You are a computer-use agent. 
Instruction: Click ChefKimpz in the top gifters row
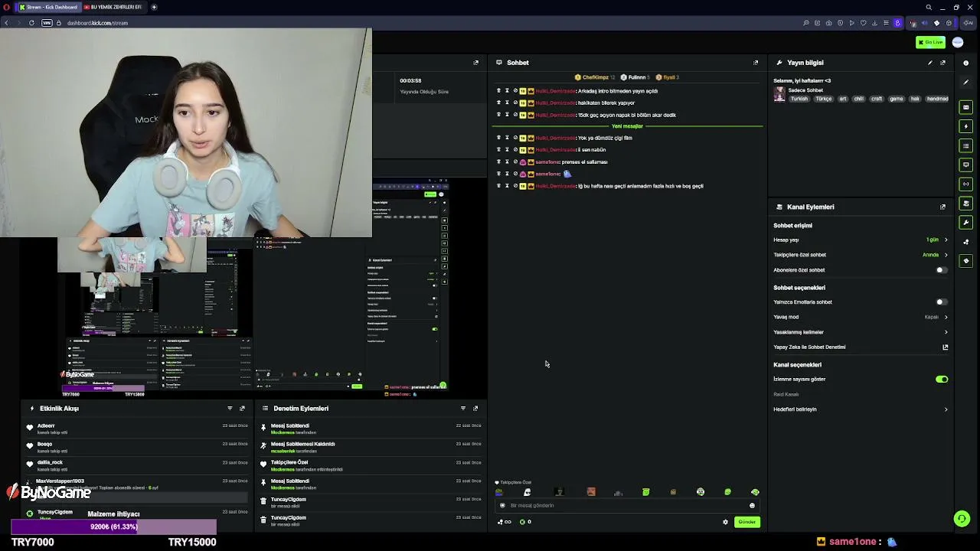[595, 77]
